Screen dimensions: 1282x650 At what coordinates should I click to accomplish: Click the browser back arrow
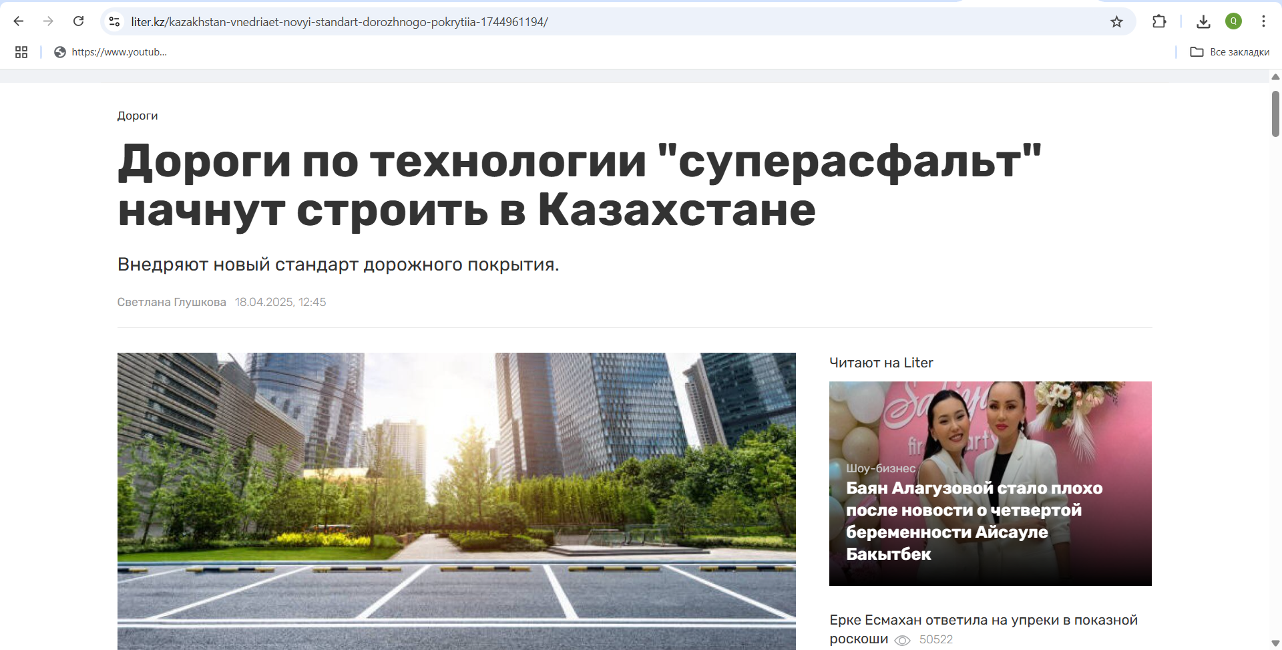[x=19, y=21]
